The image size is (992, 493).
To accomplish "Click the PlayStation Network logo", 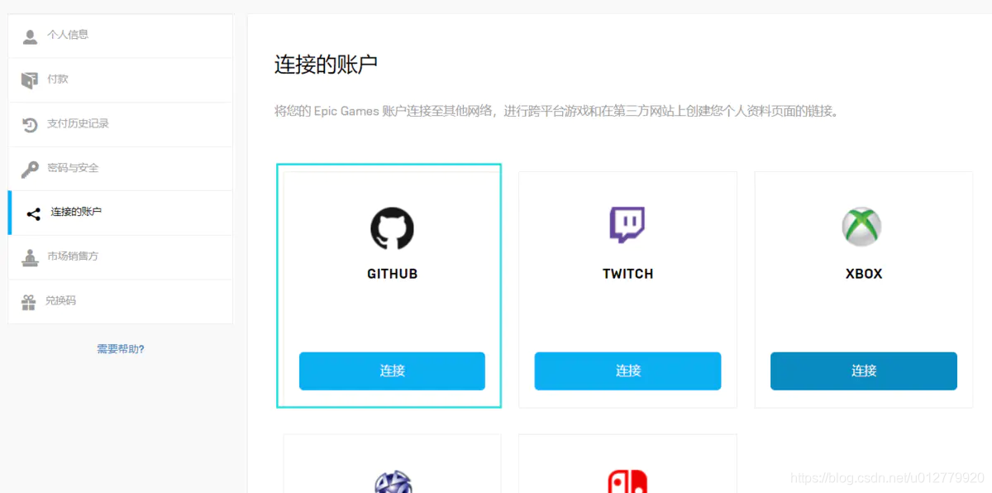I will (x=392, y=482).
